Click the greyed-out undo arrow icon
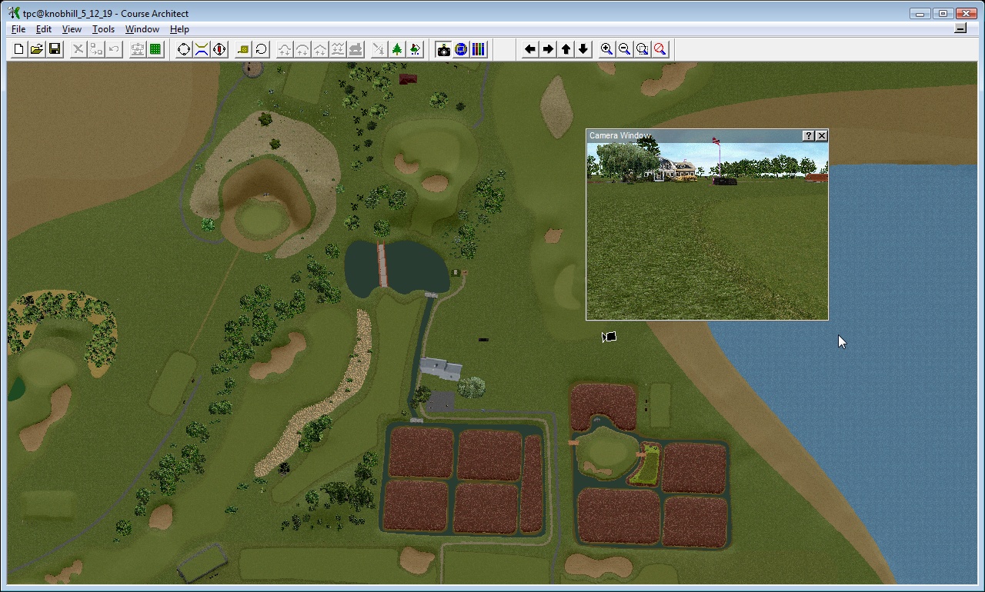Screen dimensions: 985x592 click(113, 49)
